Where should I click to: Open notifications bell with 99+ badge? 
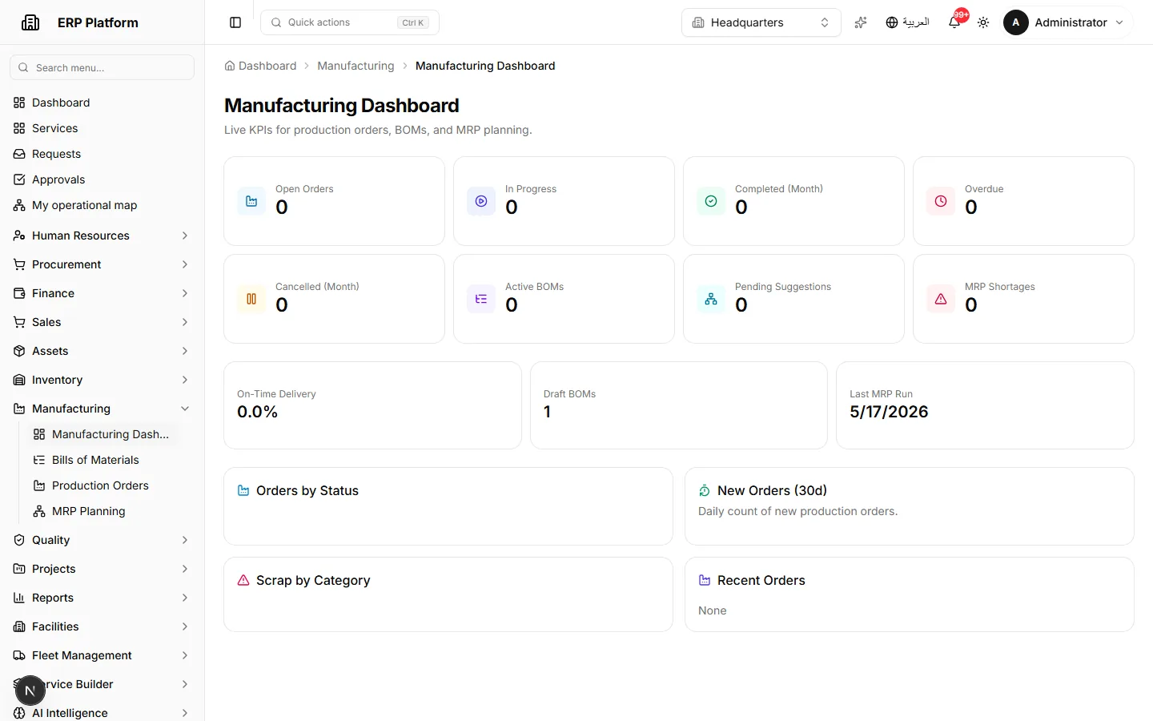point(954,22)
